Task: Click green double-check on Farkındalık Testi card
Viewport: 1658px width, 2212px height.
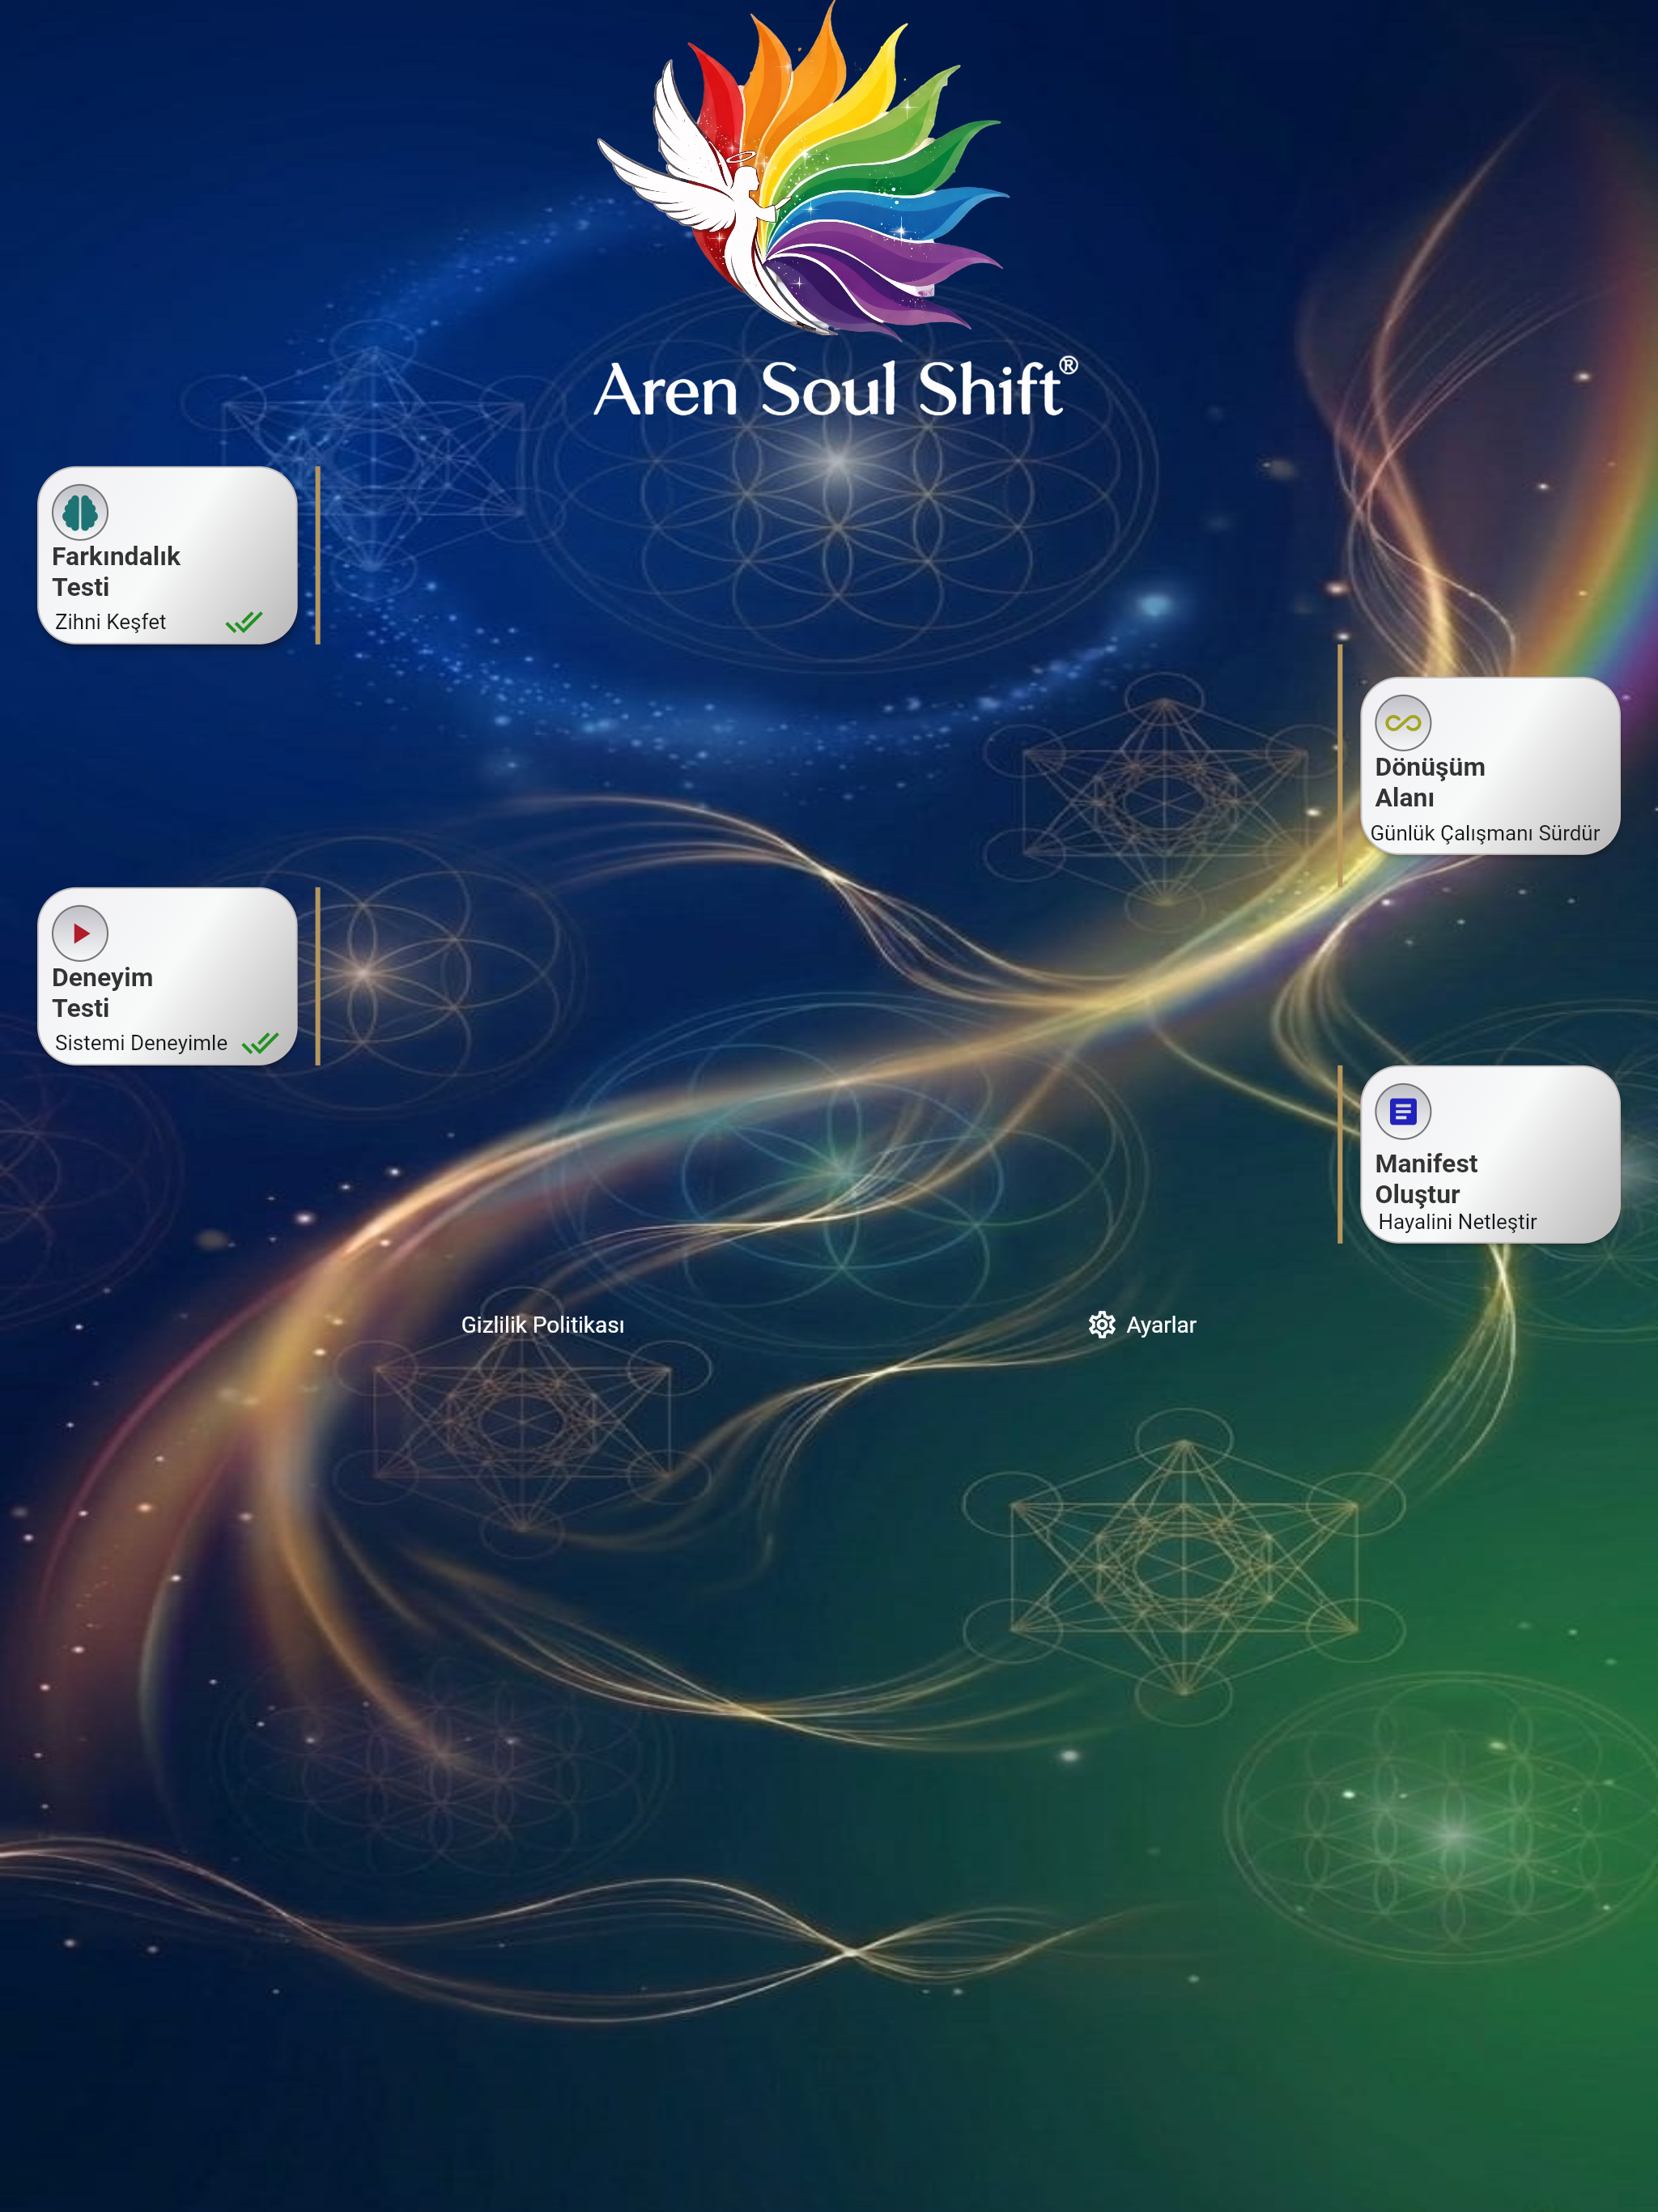Action: point(244,622)
